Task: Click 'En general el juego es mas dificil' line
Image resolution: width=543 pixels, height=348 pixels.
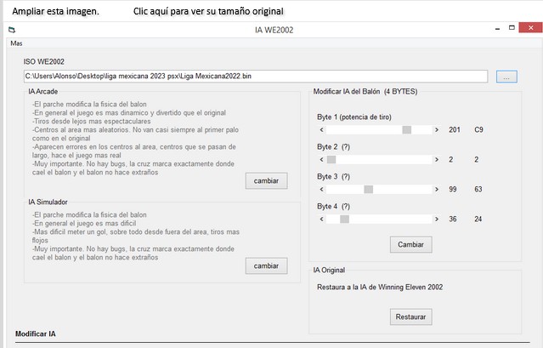Action: 84,223
